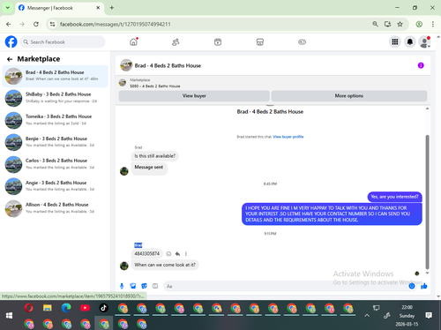
Task: Click the Aa message input field
Action: click(x=285, y=286)
